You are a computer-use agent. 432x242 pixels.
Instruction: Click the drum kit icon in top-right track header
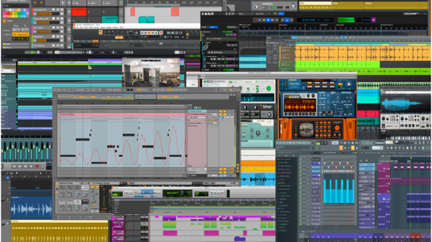pyautogui.click(x=257, y=6)
